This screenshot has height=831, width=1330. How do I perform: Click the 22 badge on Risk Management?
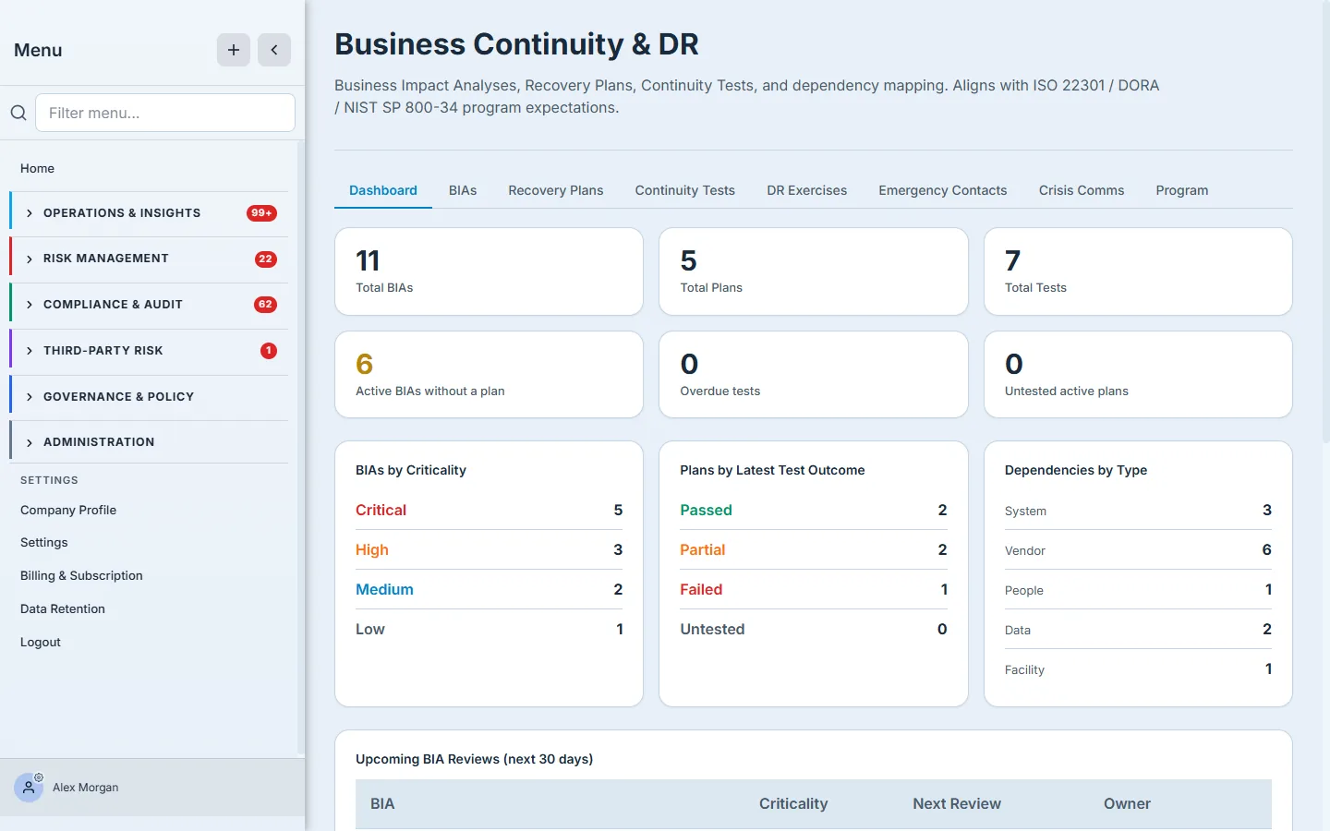pos(266,259)
